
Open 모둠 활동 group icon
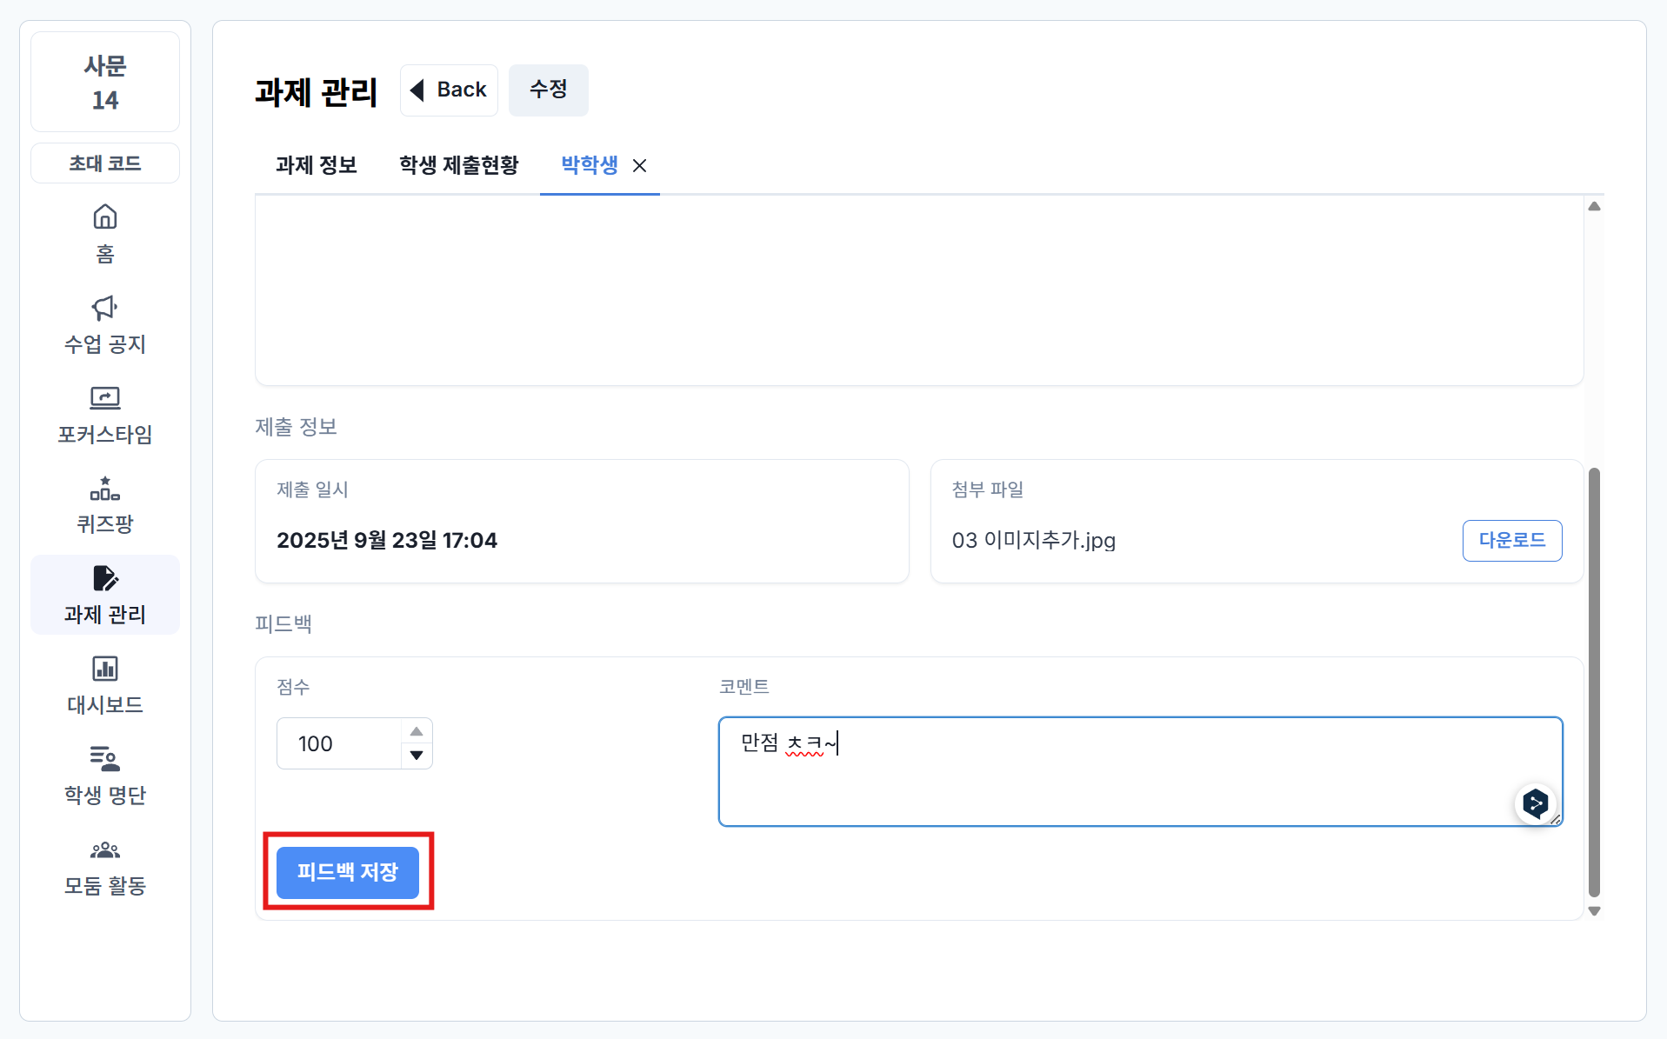[105, 849]
